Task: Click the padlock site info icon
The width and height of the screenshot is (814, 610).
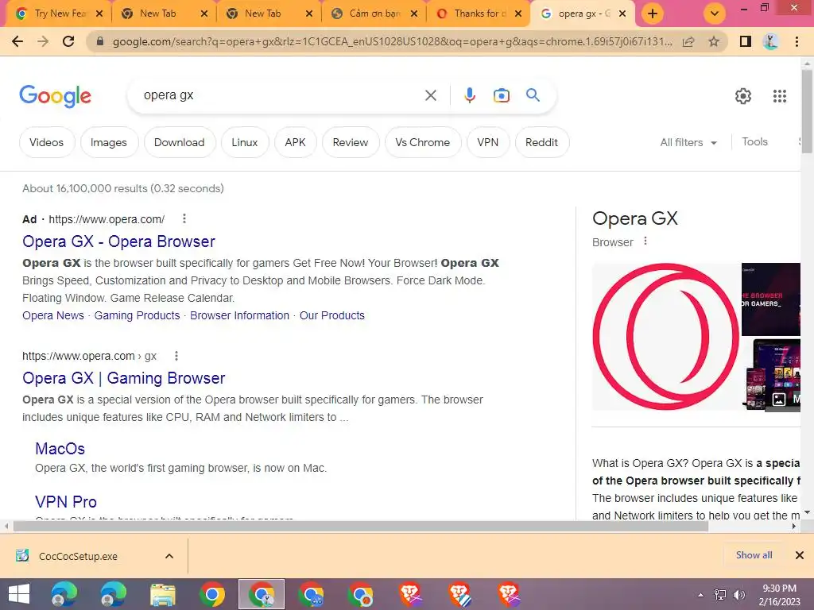Action: tap(101, 41)
